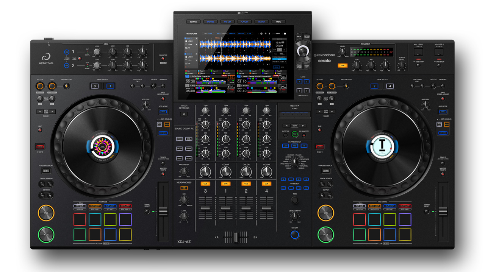Open the Mixer Settings gear icon

[184, 114]
